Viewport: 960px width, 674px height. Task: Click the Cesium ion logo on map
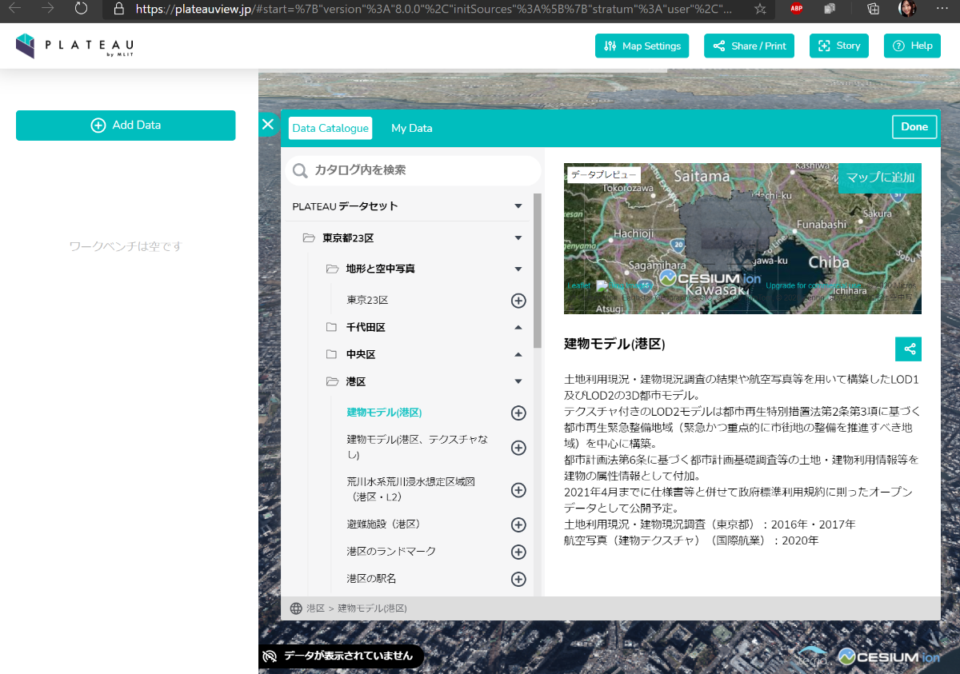pyautogui.click(x=888, y=656)
